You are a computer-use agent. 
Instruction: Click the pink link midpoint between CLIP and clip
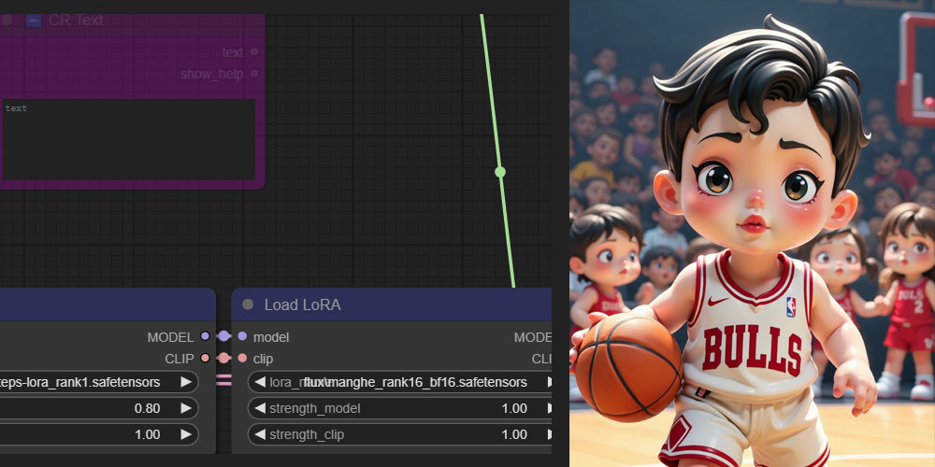pos(223,358)
